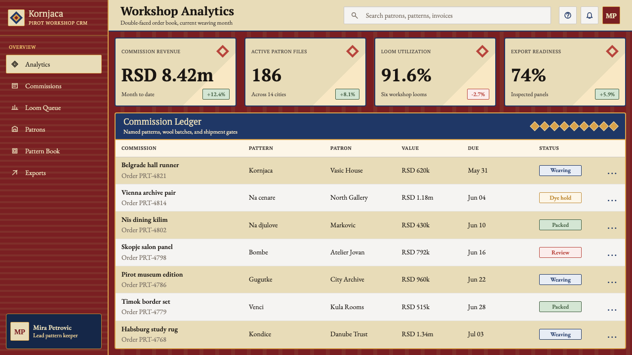The width and height of the screenshot is (632, 355).
Task: Click 'RSD 960k' value cell
Action: click(x=416, y=280)
